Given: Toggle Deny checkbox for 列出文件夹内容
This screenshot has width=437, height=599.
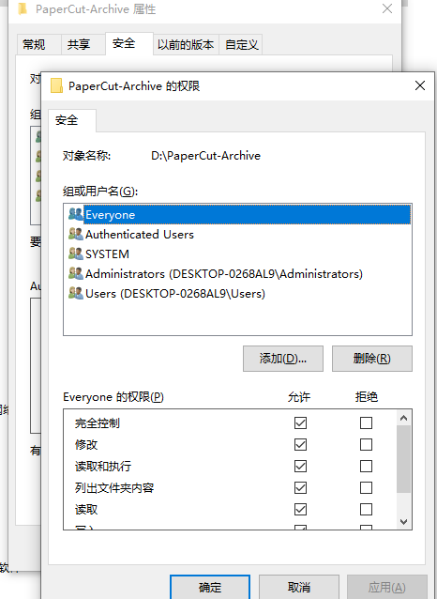Looking at the screenshot, I should (366, 487).
